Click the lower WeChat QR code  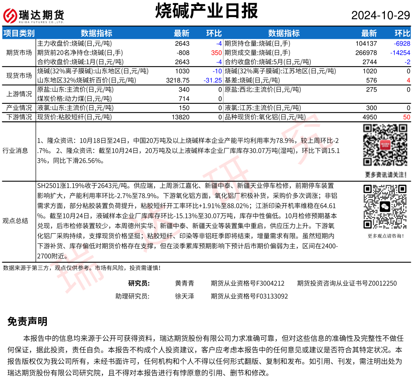coord(385,207)
